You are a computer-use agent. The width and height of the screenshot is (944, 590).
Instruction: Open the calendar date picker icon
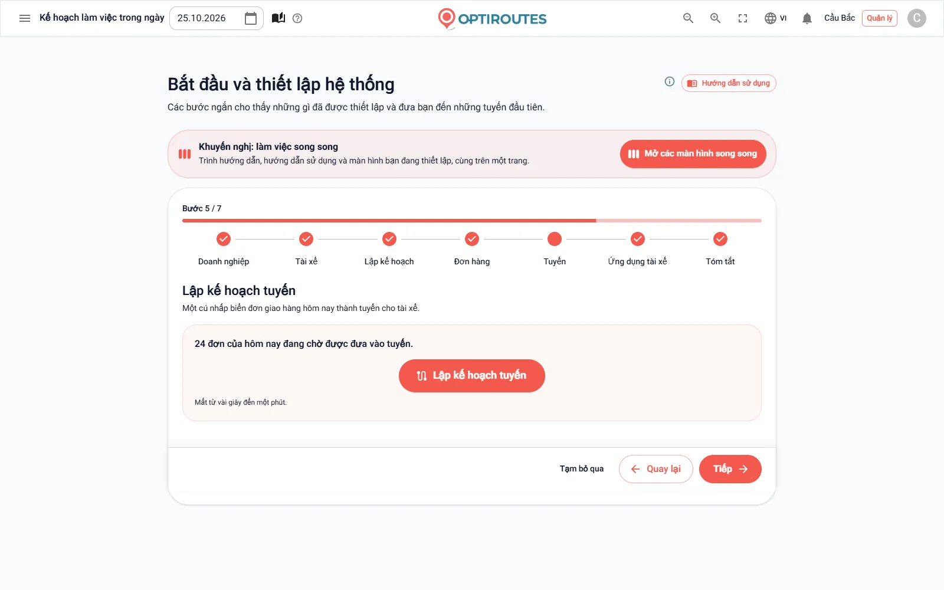[251, 18]
